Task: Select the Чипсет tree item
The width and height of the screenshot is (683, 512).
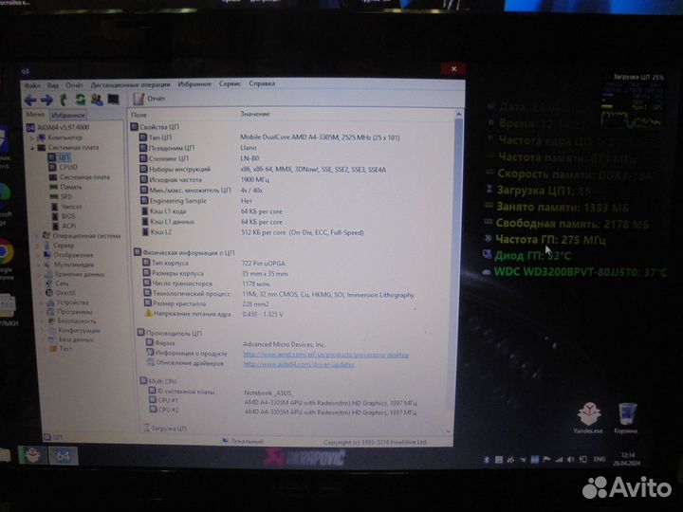Action: pyautogui.click(x=66, y=207)
